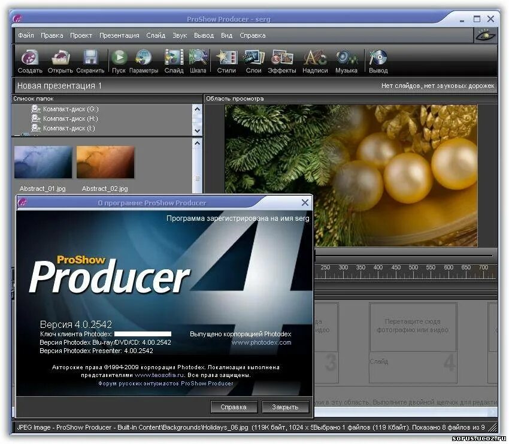Open the Стили styles icon
Image resolution: width=509 pixels, height=444 pixels.
226,61
